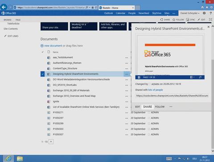The width and height of the screenshot is (214, 162).
Task: Open ellipsis menu for Ignite
Action: (127, 102)
